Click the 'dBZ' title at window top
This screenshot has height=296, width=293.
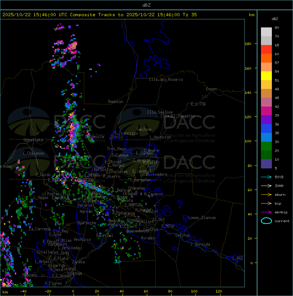pyautogui.click(x=146, y=5)
